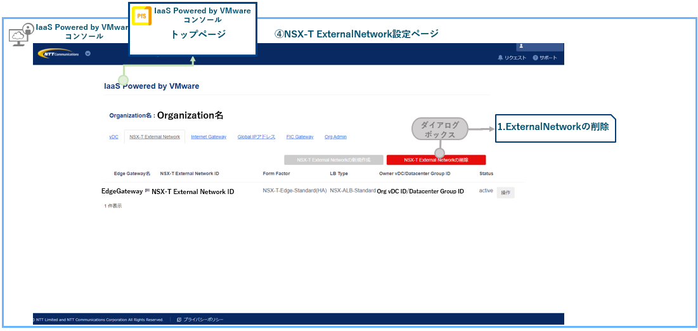Click the NTT copyright footer text

click(x=98, y=320)
